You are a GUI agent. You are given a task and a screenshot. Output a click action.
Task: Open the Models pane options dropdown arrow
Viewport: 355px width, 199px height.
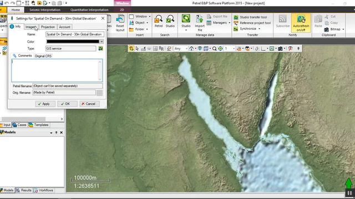[51, 133]
